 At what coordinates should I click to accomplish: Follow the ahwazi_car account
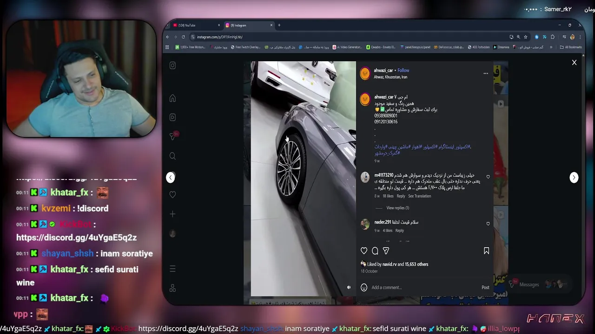[x=403, y=71]
